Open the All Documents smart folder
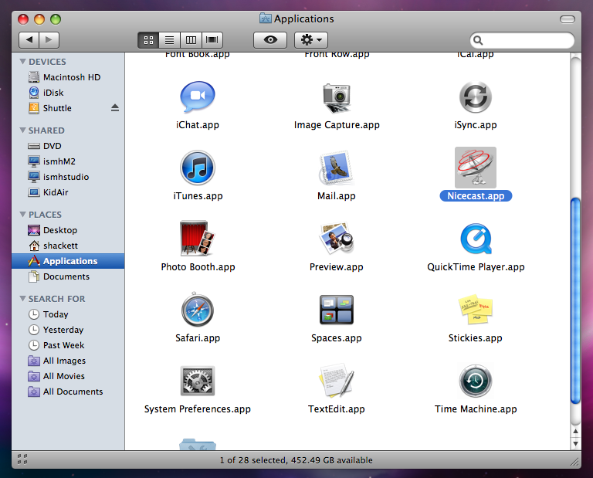The image size is (593, 478). (x=68, y=392)
